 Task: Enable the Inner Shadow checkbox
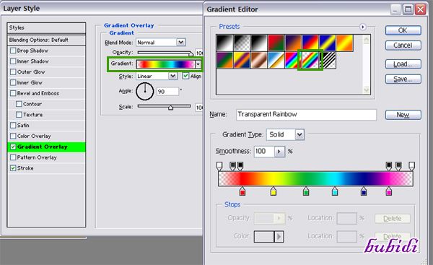click(x=13, y=61)
